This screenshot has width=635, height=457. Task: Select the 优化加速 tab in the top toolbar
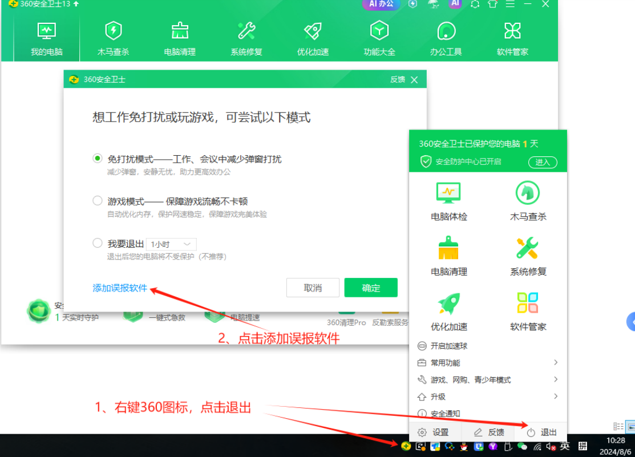313,39
